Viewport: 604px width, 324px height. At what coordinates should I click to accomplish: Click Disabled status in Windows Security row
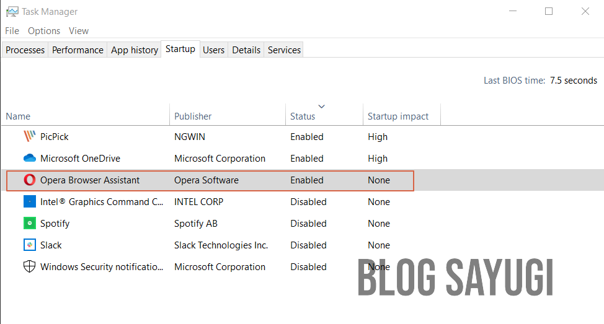309,266
